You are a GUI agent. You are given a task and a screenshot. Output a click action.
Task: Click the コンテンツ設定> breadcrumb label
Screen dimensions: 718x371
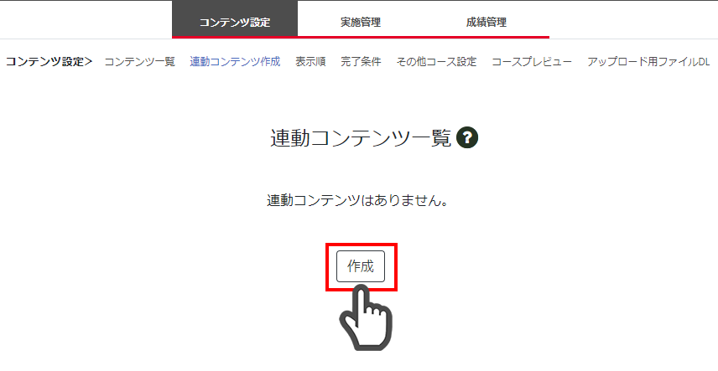(49, 62)
